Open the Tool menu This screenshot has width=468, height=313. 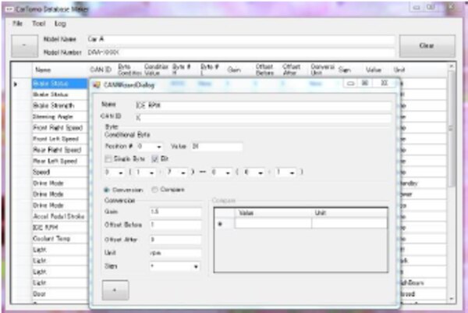[38, 23]
